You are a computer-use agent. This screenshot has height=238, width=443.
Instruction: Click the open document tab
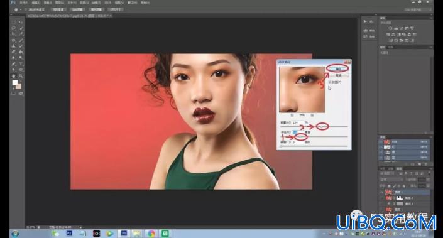[70, 16]
